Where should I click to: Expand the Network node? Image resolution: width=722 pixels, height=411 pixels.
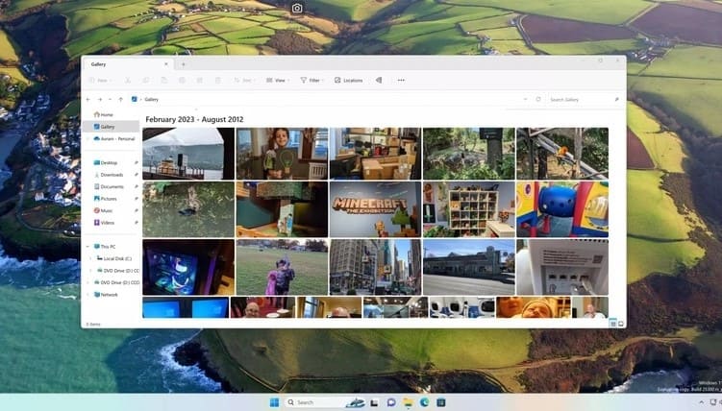(x=87, y=294)
